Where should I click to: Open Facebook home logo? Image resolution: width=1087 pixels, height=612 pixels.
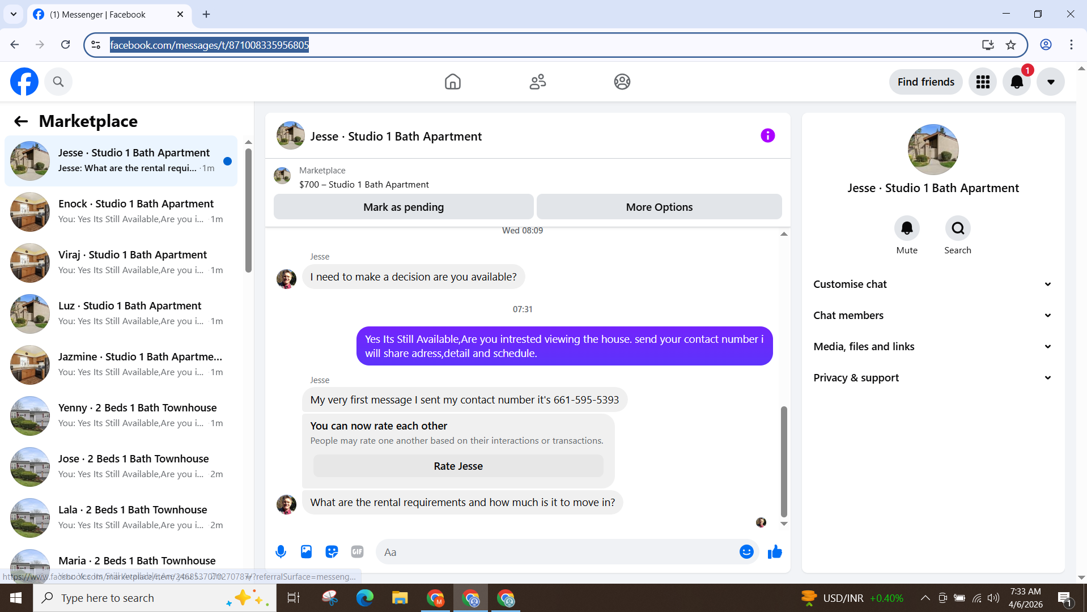(x=24, y=82)
